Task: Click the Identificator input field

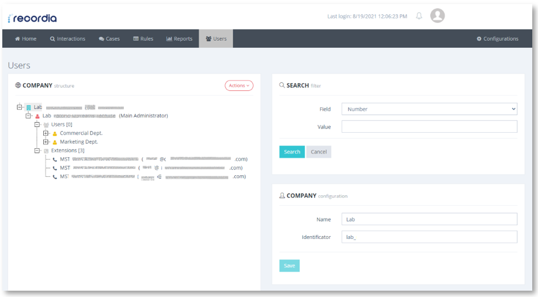Action: (x=429, y=237)
